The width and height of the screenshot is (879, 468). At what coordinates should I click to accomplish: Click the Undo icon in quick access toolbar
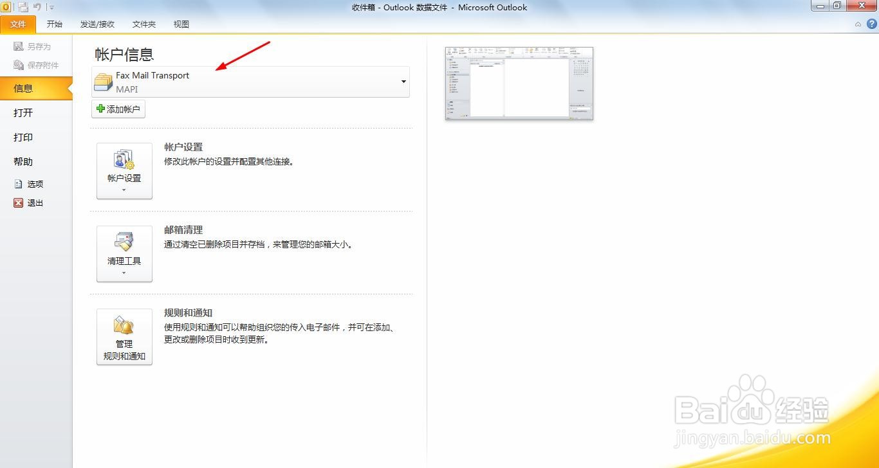(x=37, y=7)
